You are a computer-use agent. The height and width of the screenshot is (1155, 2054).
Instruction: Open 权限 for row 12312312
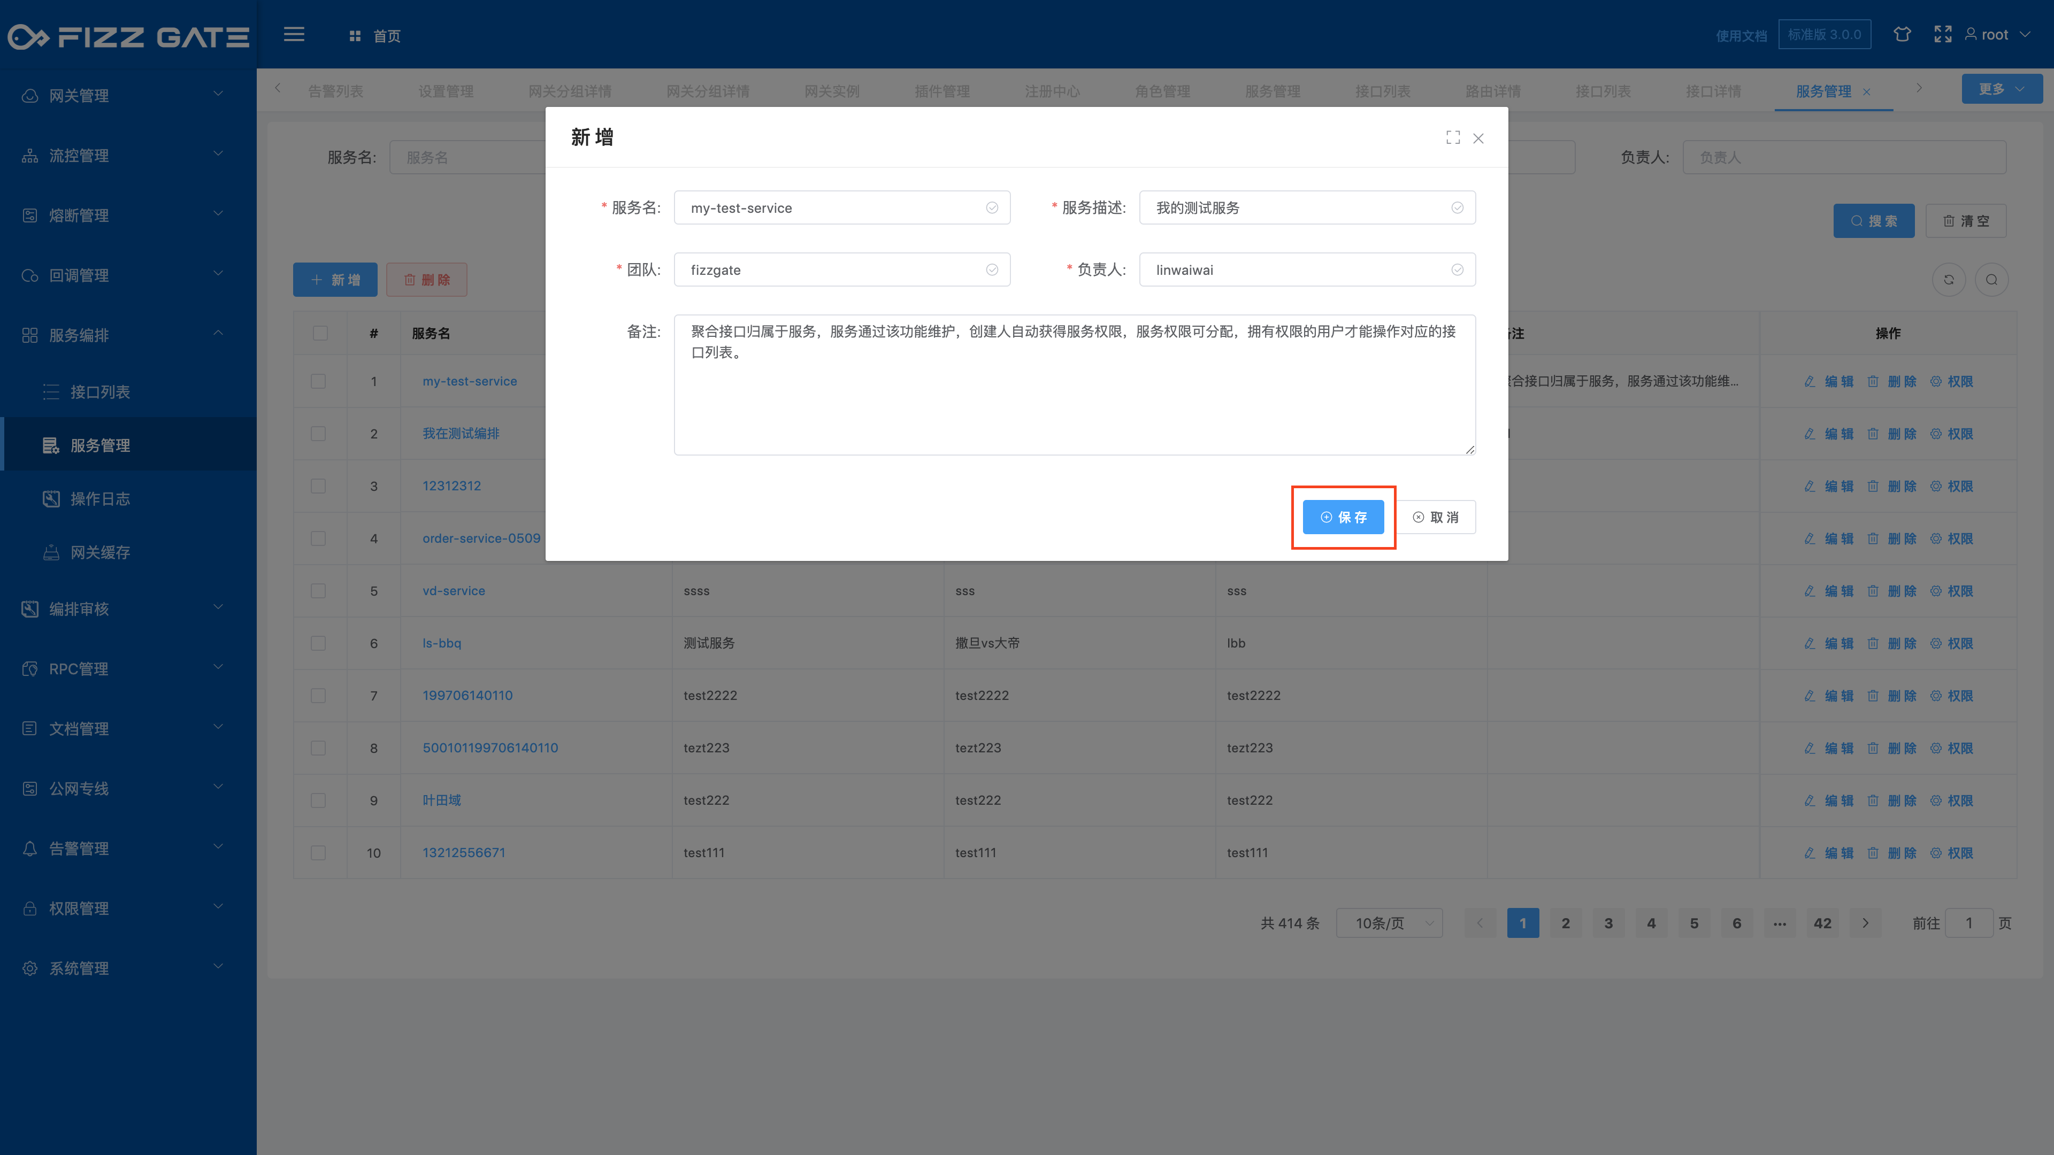1951,486
